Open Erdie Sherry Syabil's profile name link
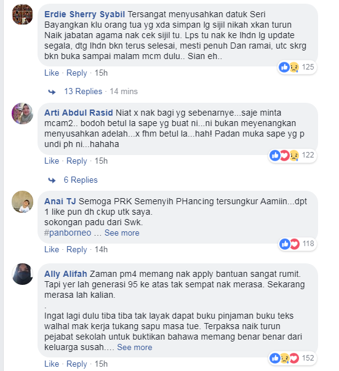The height and width of the screenshot is (371, 339). pos(84,14)
